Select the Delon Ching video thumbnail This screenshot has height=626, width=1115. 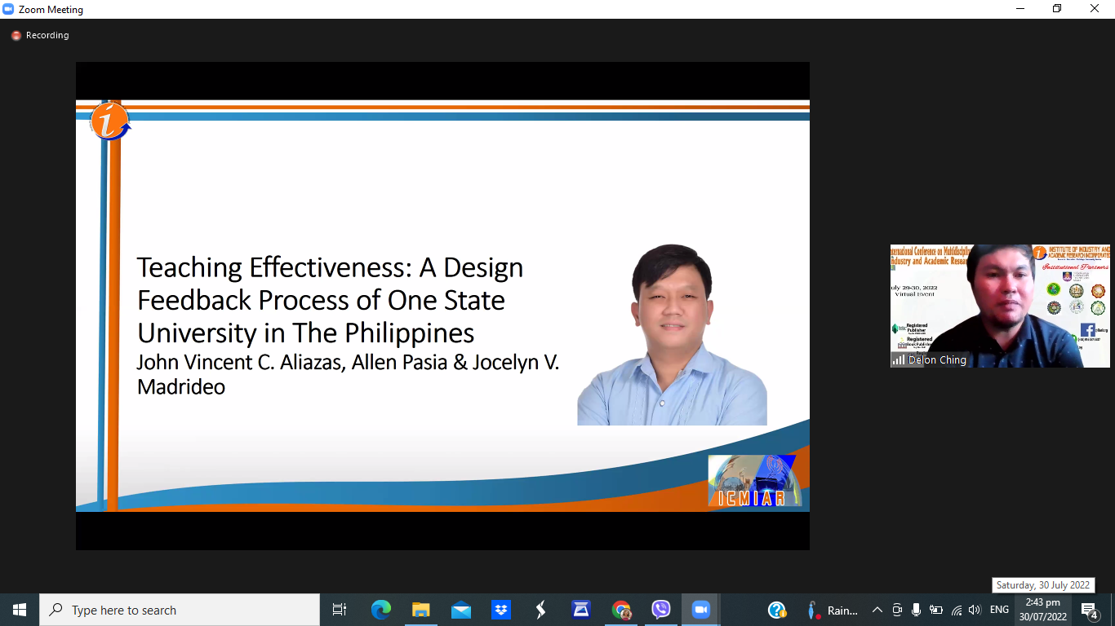pos(999,306)
